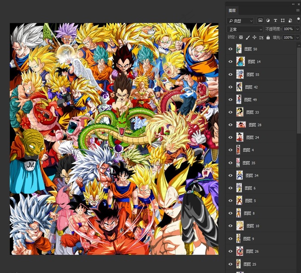Toggle visibility of 图层 5

point(230,201)
